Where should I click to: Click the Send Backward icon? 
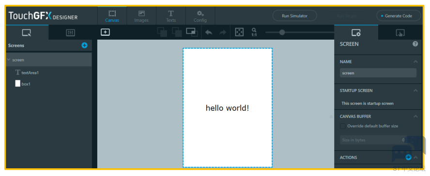(177, 32)
